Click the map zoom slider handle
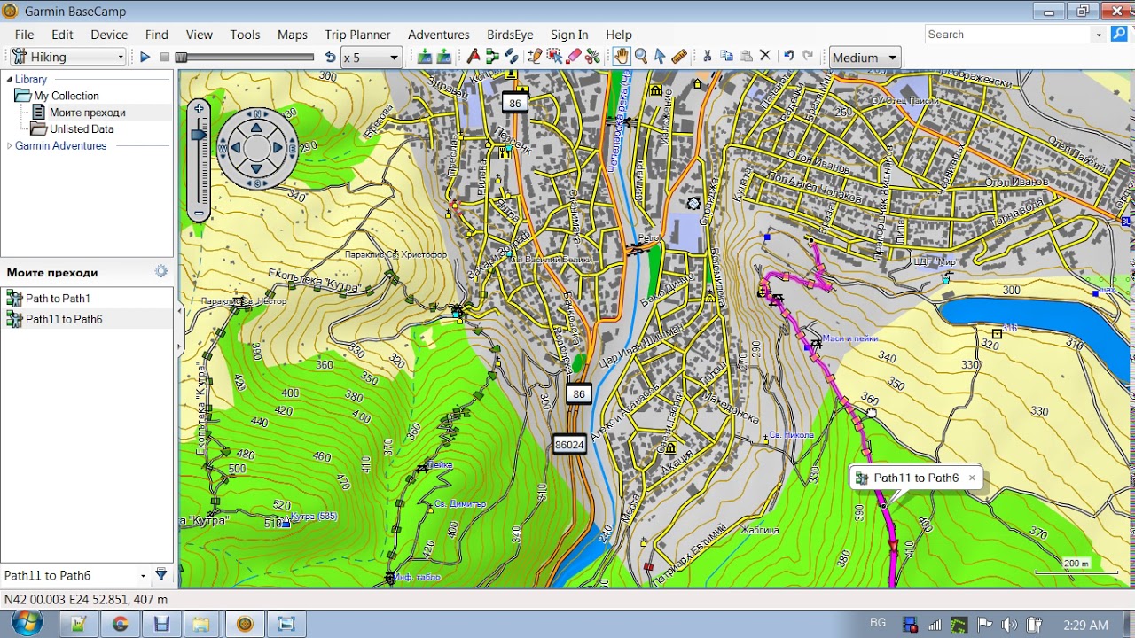Screen dimensions: 1135x638 (200, 136)
